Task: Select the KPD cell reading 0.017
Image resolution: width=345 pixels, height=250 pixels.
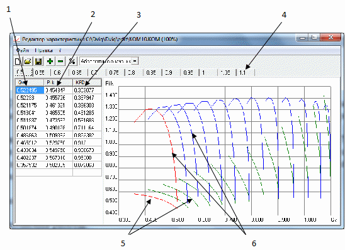Action: coord(87,143)
